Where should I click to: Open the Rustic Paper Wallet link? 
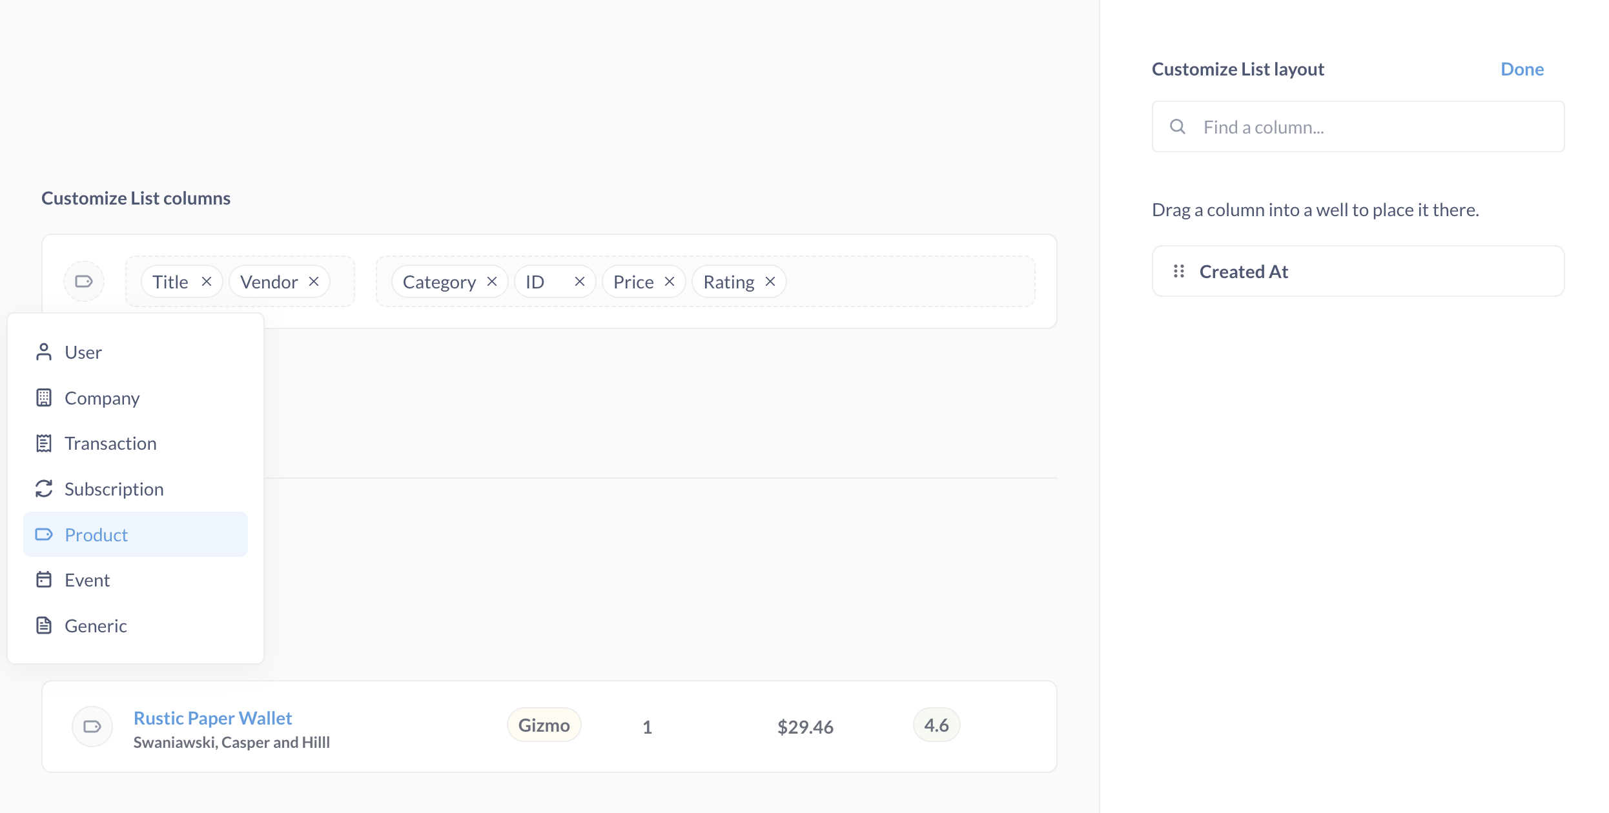click(212, 718)
